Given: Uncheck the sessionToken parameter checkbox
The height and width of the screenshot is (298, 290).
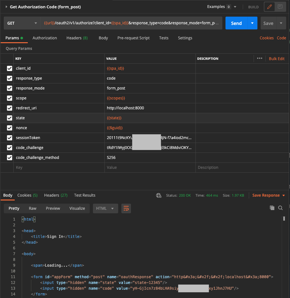Looking at the screenshot, I should tap(10, 137).
